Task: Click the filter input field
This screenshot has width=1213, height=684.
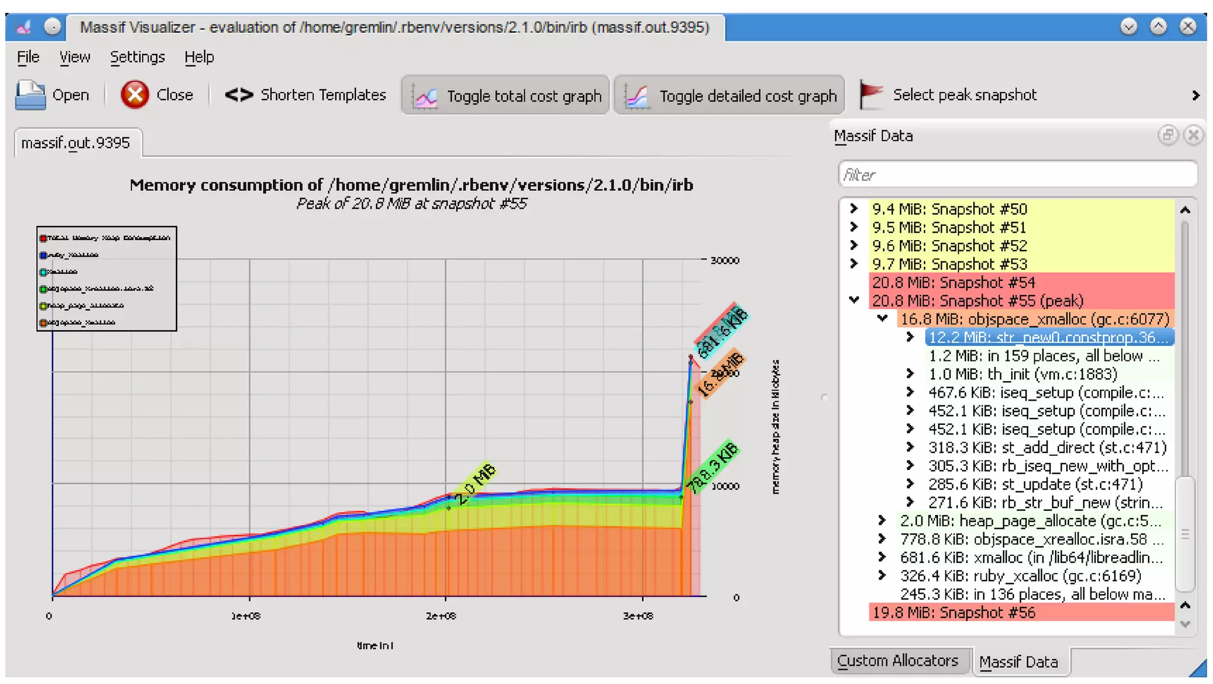Action: [x=1017, y=175]
